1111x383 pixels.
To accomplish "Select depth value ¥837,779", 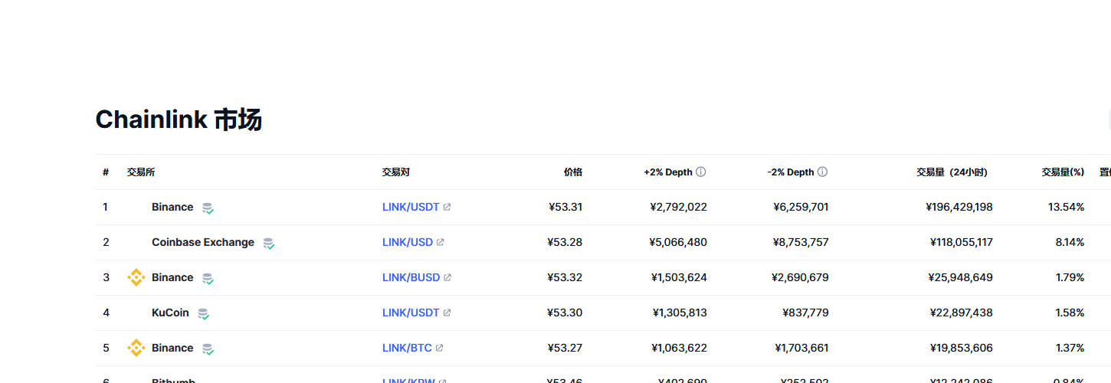I will [x=805, y=313].
